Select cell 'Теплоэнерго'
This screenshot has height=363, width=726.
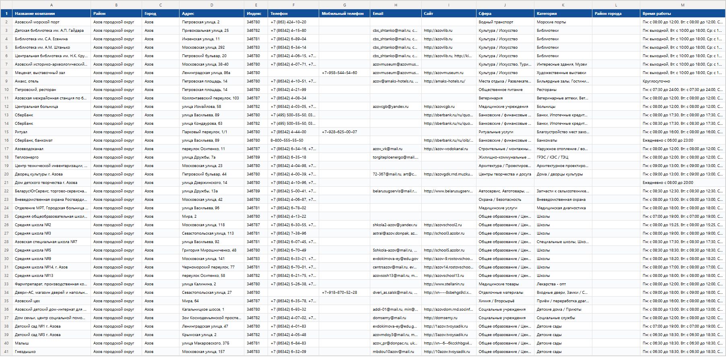point(52,157)
